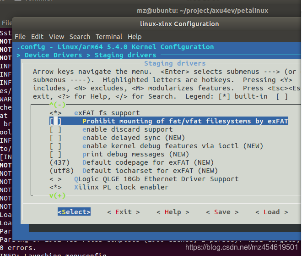Click the background terminal title mz@ubuntu
The width and height of the screenshot is (302, 256).
click(202, 11)
